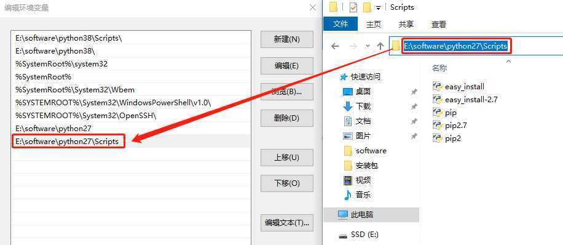Select the %SystemRoot%\system32 entry
Image resolution: width=563 pixels, height=245 pixels.
pos(131,64)
